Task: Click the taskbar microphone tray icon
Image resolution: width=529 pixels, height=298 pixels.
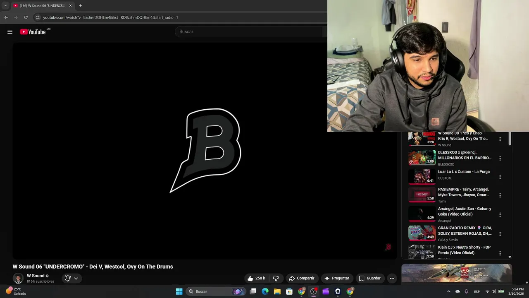Action: tap(467, 291)
